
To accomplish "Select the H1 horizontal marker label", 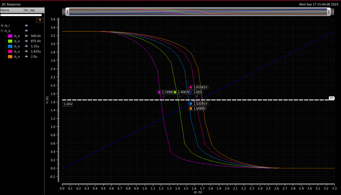I will pos(331,98).
